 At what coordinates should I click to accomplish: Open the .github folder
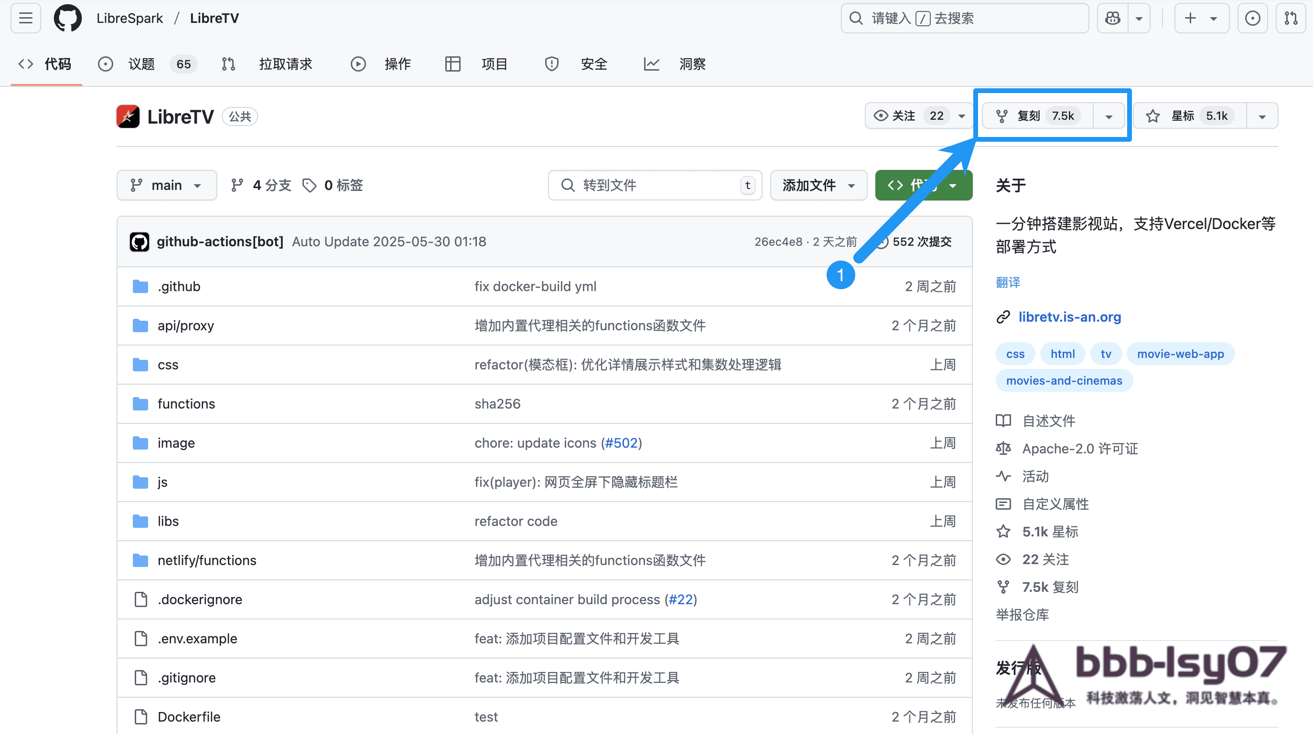(x=179, y=286)
